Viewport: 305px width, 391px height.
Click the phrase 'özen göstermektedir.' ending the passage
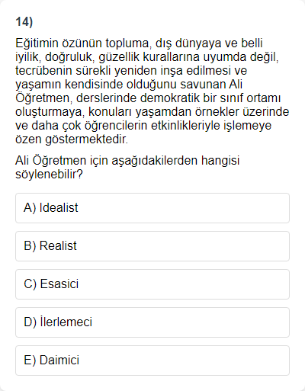72,139
